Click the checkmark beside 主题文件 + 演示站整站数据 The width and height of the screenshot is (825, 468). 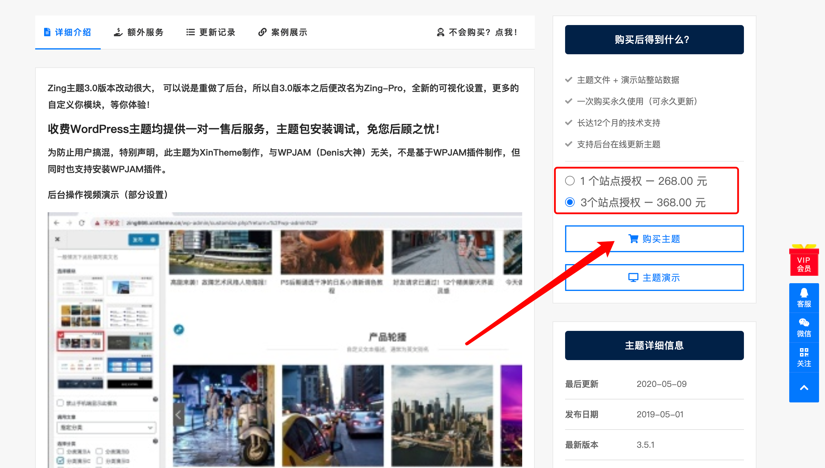[x=569, y=79]
